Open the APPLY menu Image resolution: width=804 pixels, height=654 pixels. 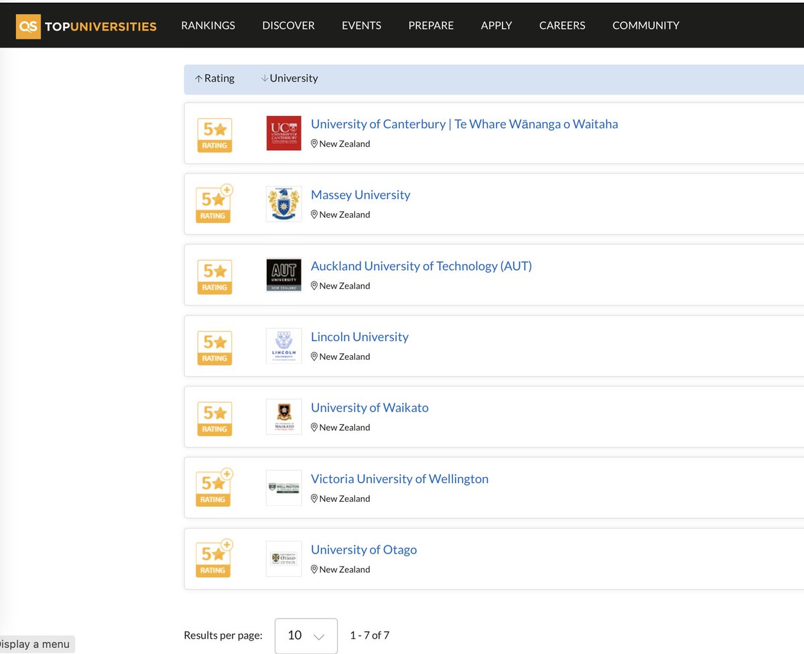tap(496, 25)
